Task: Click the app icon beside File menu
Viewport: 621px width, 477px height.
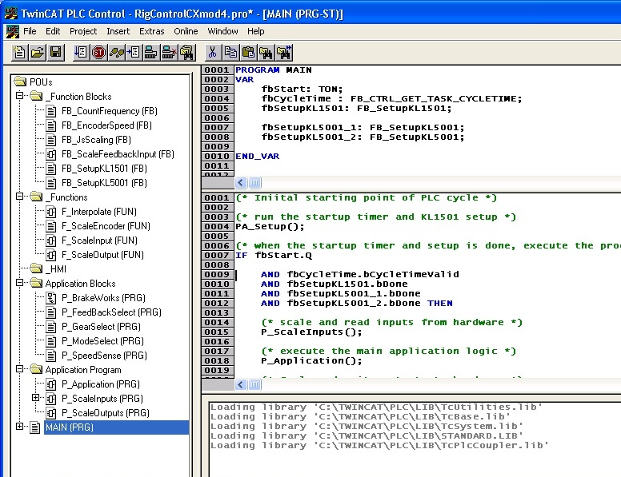Action: click(x=12, y=32)
